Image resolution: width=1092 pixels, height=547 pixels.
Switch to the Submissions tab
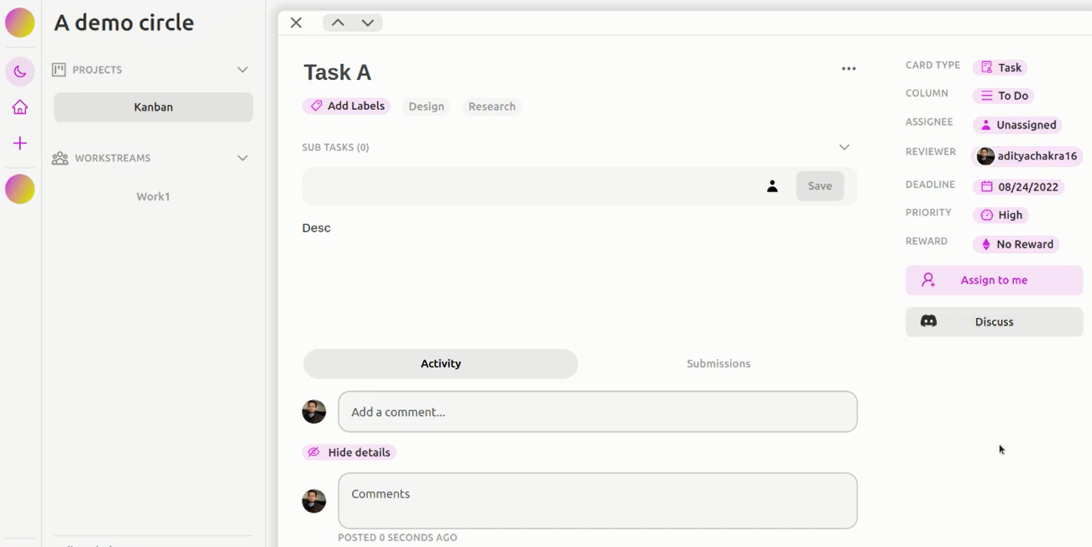tap(718, 363)
